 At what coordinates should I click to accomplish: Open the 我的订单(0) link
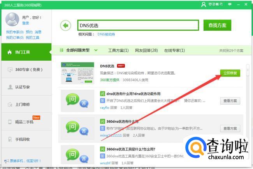click(15, 38)
